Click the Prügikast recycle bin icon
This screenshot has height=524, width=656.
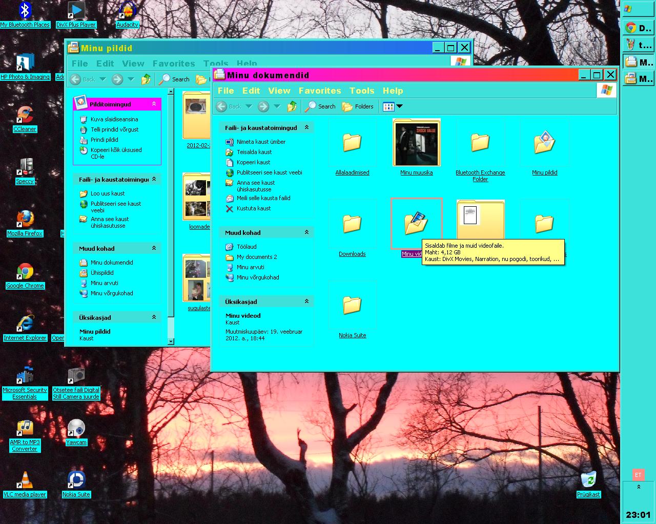588,480
